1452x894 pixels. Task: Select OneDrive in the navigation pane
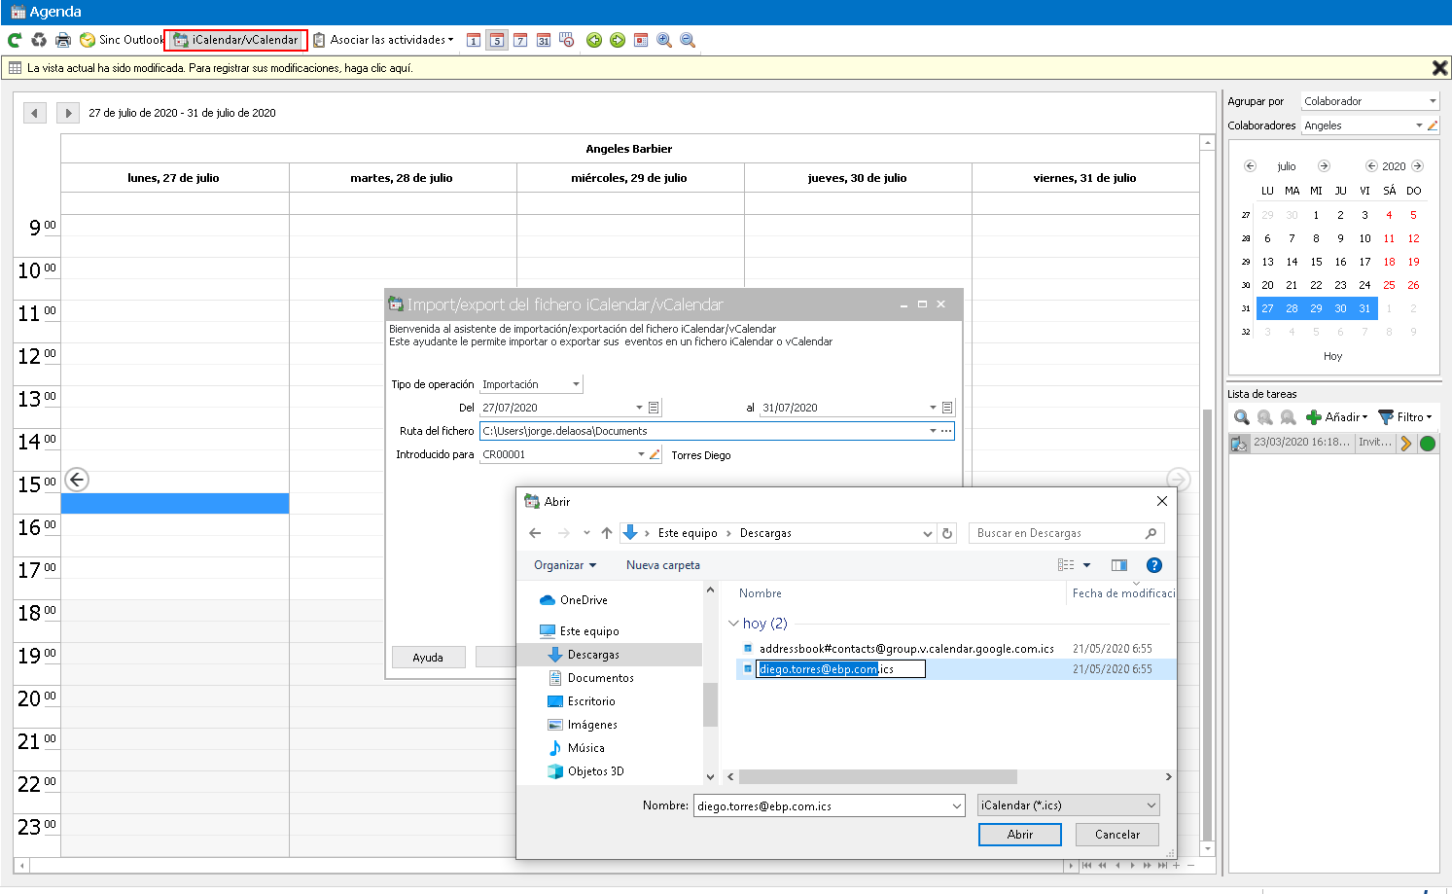(x=584, y=600)
